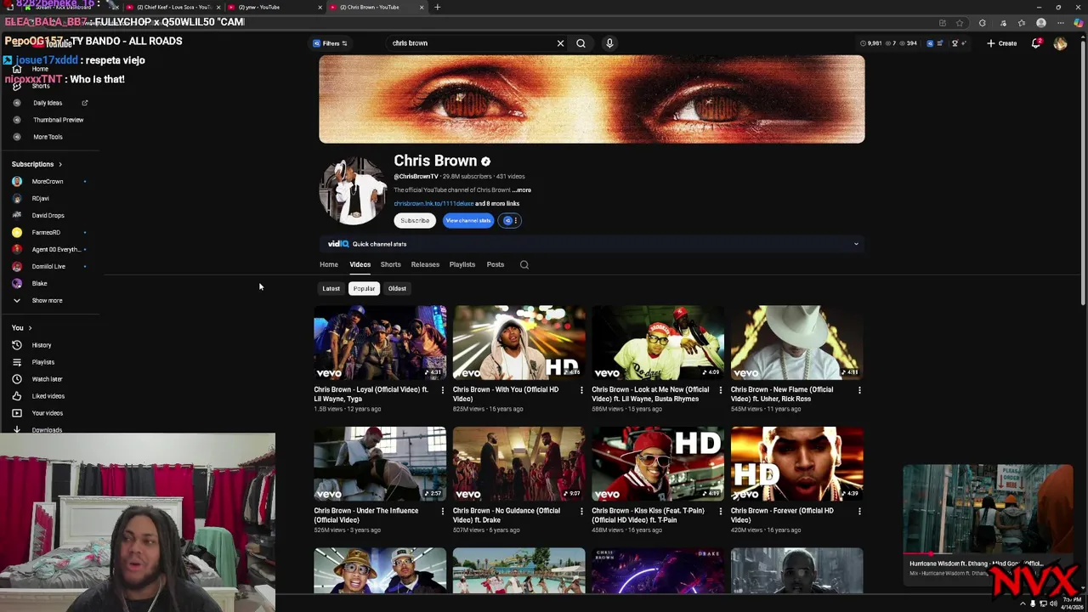Open the vidIQ Filters button

point(330,43)
